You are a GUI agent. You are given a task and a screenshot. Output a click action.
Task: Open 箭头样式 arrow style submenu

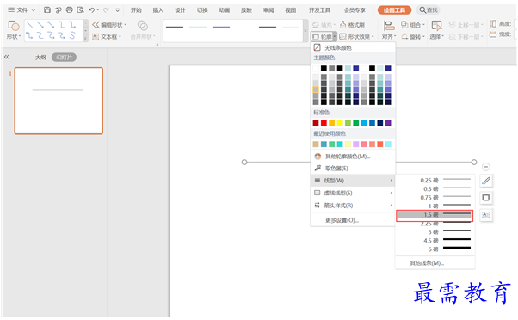click(353, 206)
